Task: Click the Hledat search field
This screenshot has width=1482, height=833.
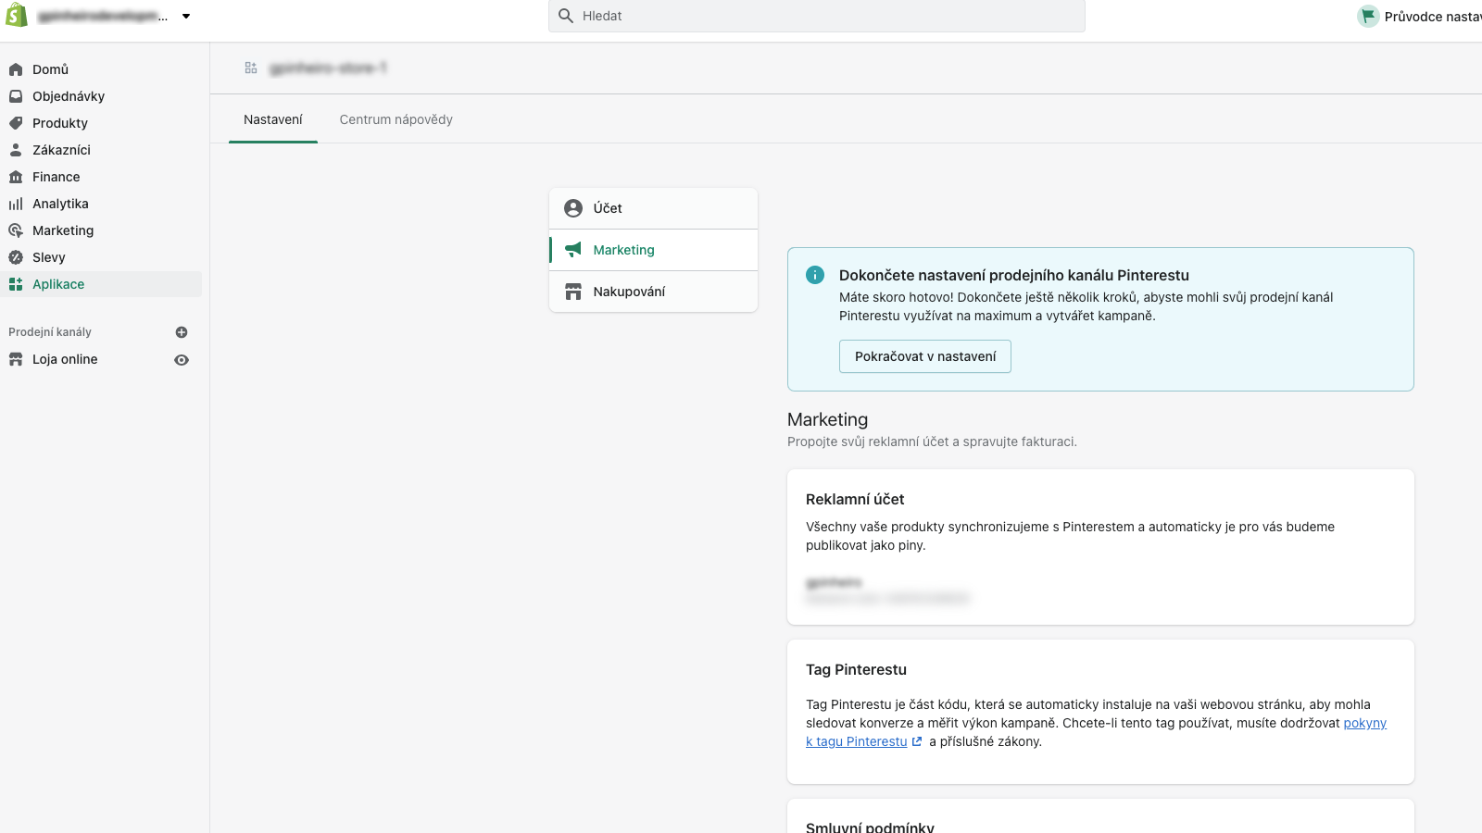Action: tap(816, 16)
